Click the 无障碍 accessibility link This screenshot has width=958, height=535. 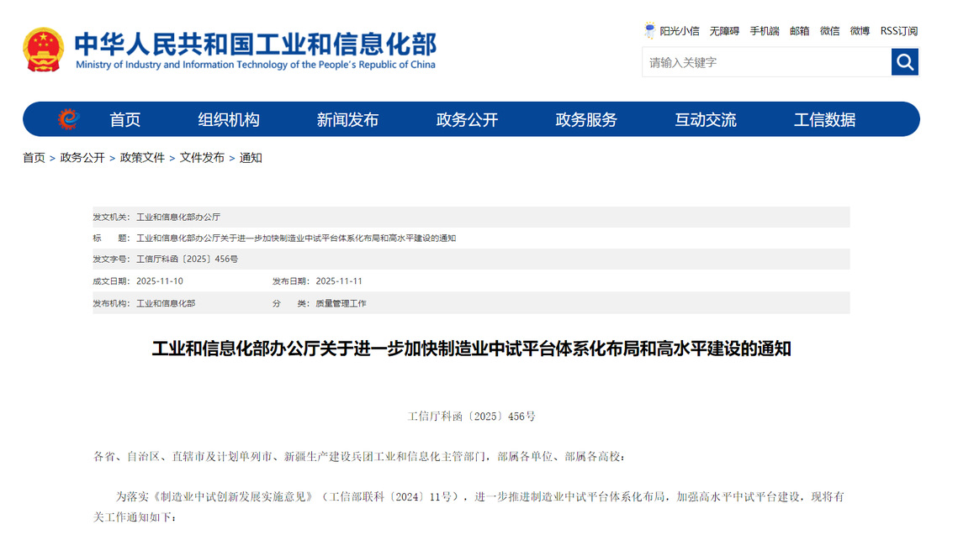723,31
